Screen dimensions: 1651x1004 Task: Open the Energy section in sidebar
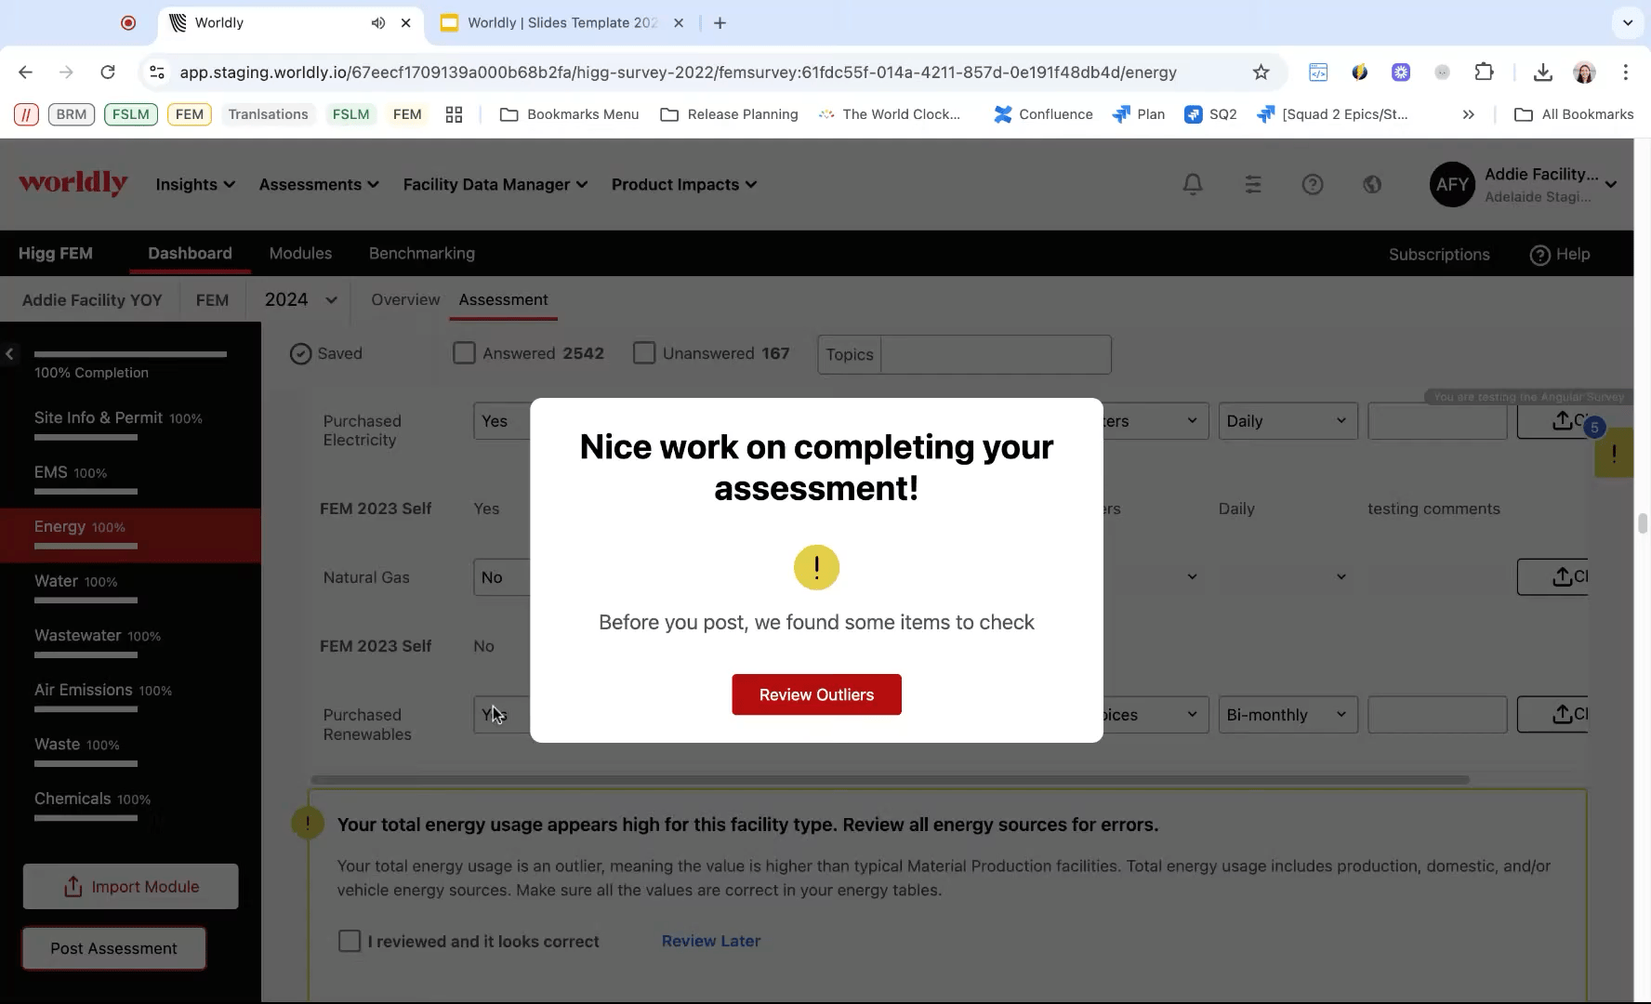coord(130,535)
